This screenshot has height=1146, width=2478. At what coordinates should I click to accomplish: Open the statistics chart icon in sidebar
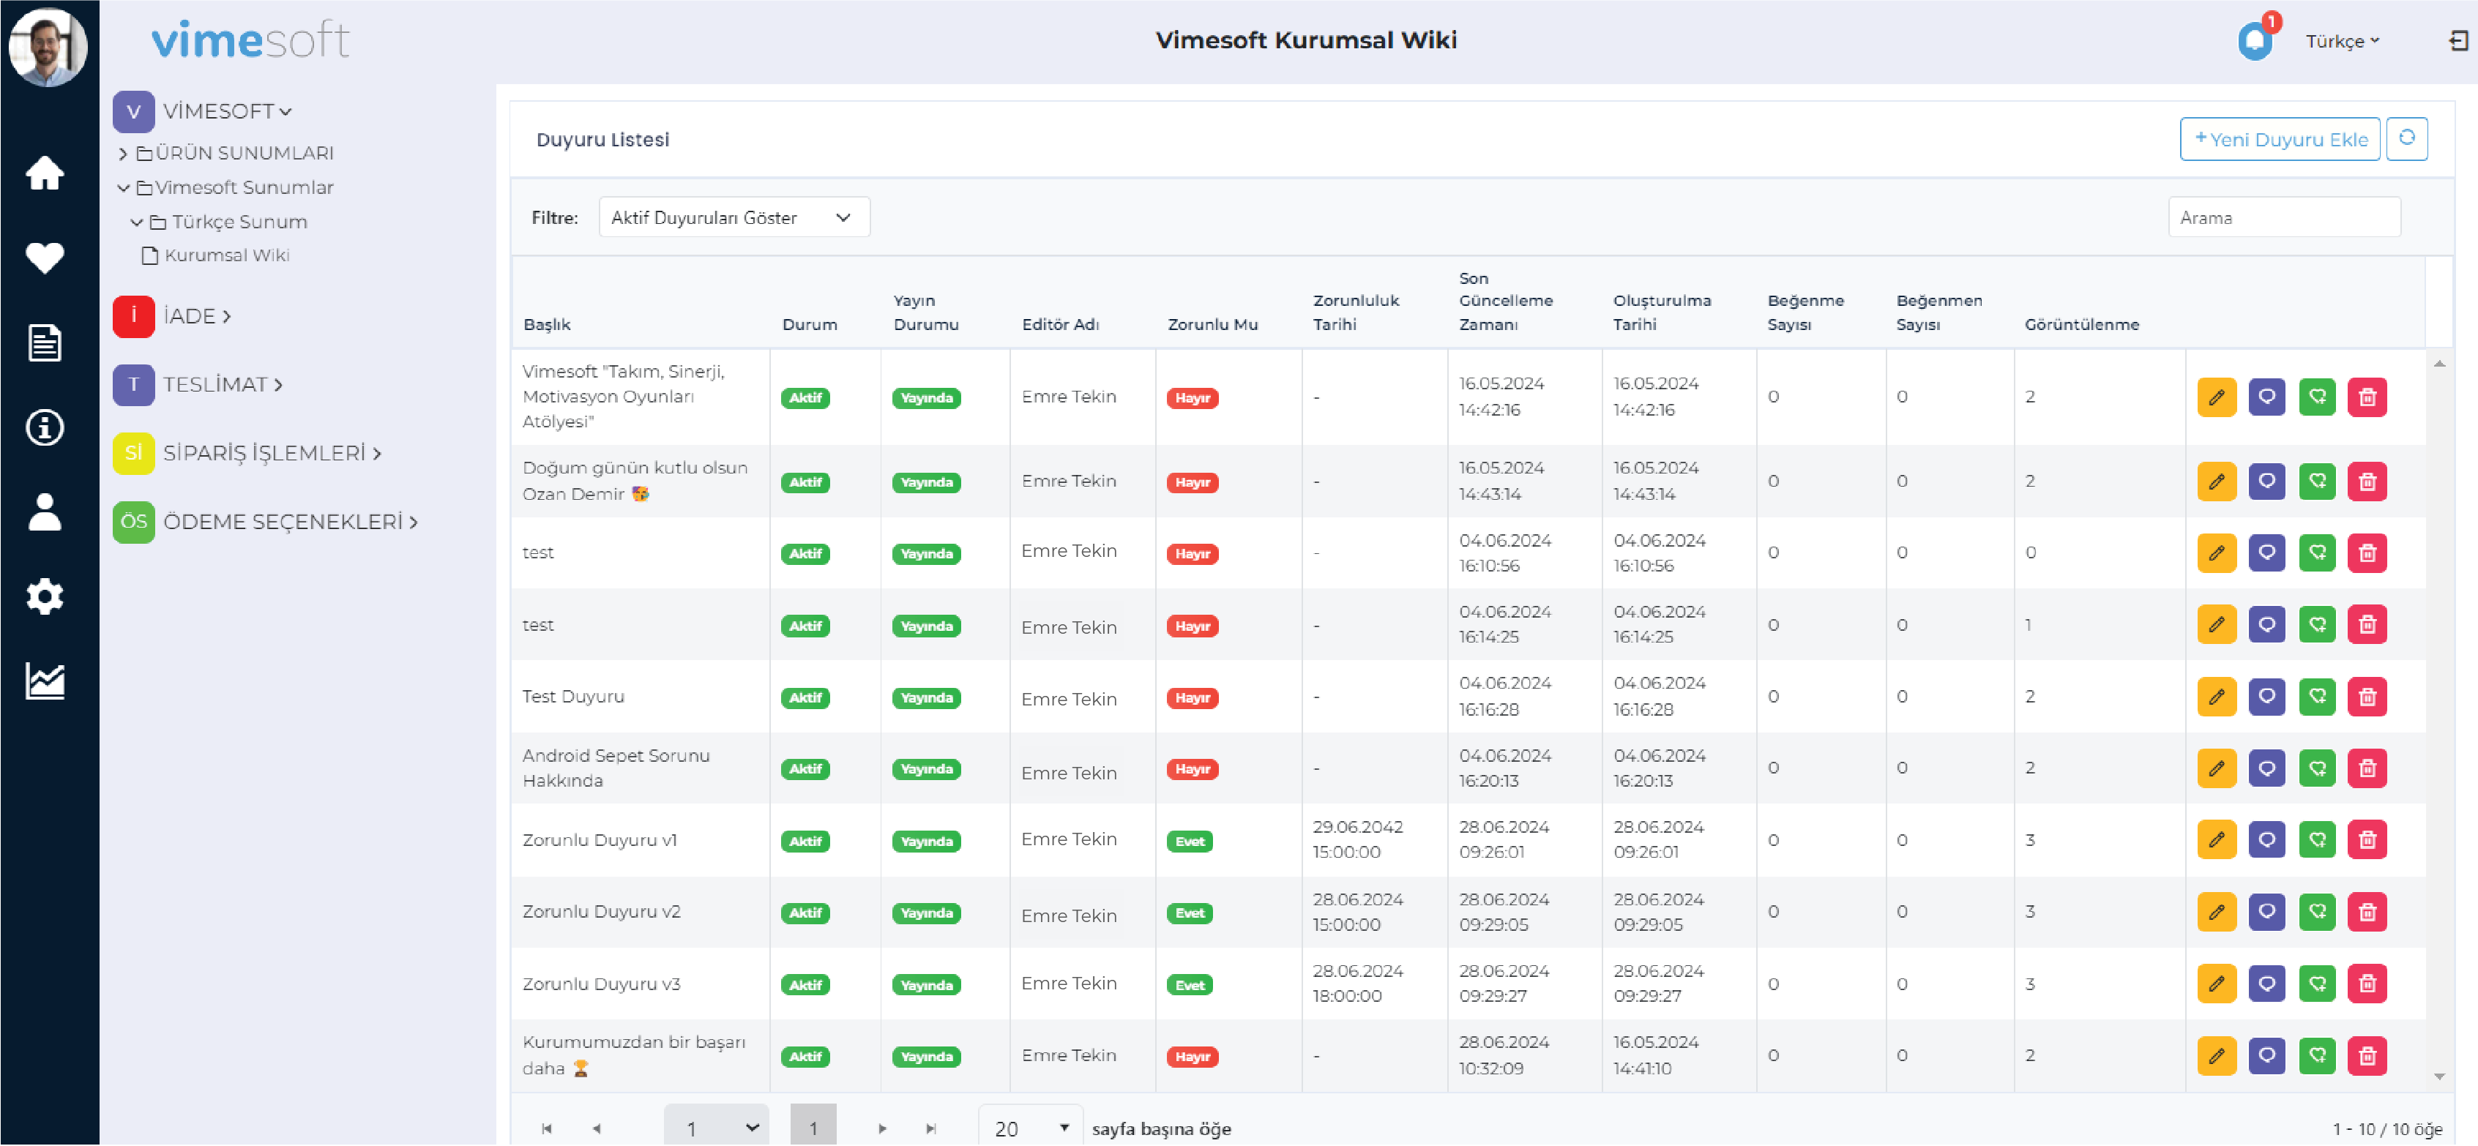44,681
